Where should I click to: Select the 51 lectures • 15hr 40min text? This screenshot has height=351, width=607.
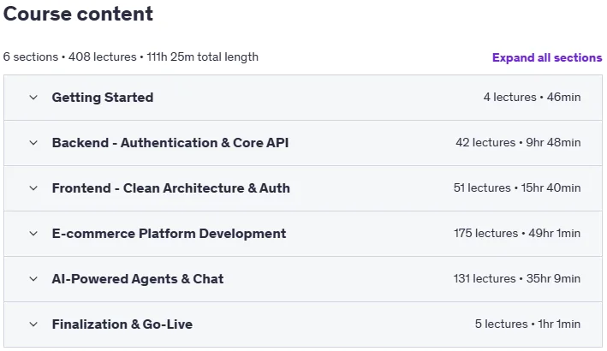pos(517,187)
